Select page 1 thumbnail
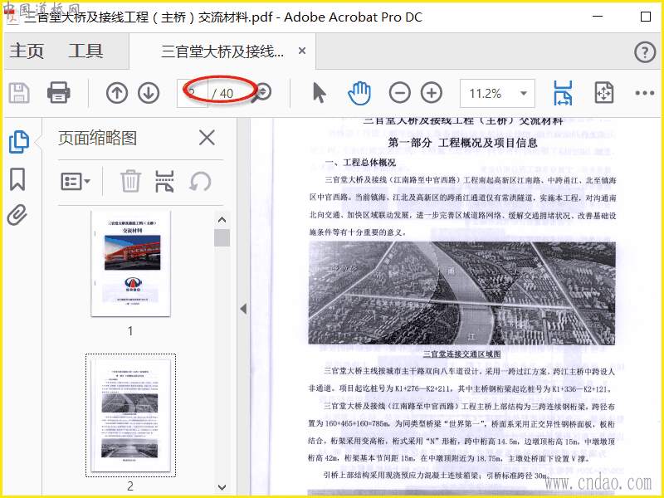Screen dimensions: 664x498 (x=131, y=263)
